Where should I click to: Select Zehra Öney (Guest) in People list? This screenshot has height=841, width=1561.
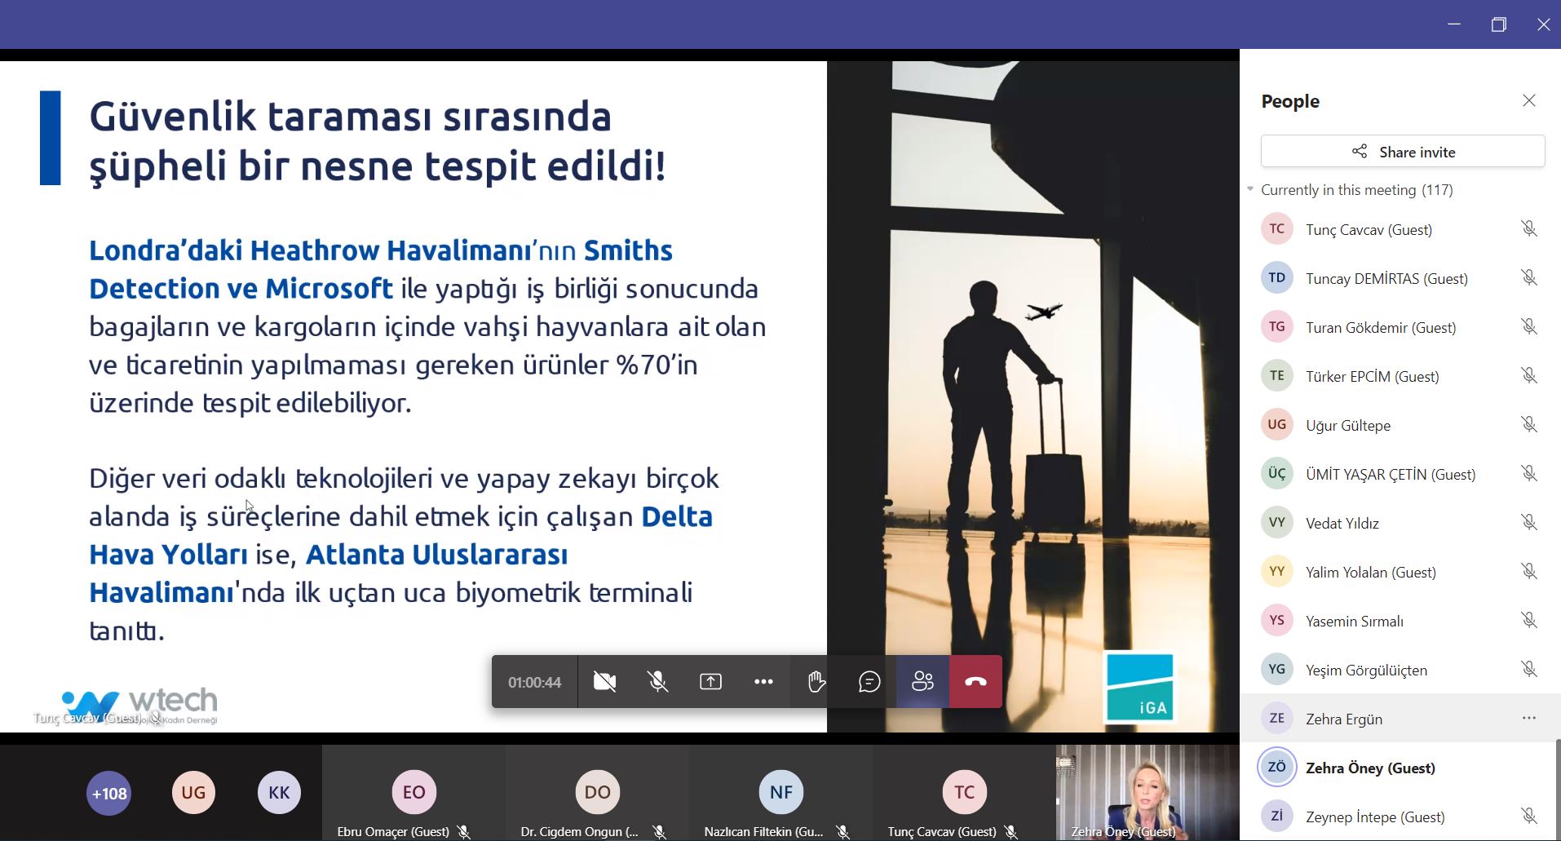(x=1370, y=768)
